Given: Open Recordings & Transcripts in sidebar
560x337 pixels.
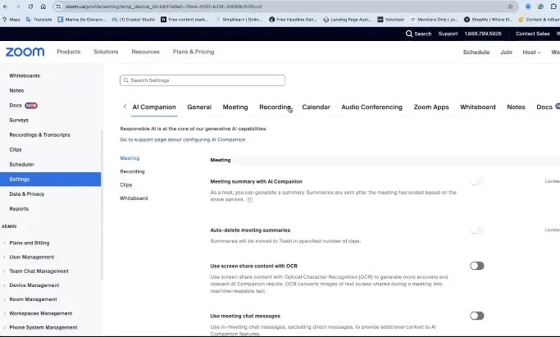Looking at the screenshot, I should [39, 135].
